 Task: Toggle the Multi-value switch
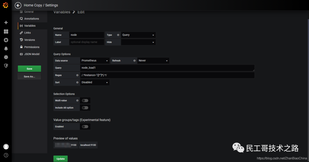coord(85,100)
